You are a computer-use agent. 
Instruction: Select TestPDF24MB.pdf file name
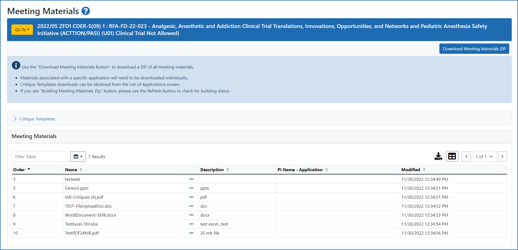[x=82, y=233]
